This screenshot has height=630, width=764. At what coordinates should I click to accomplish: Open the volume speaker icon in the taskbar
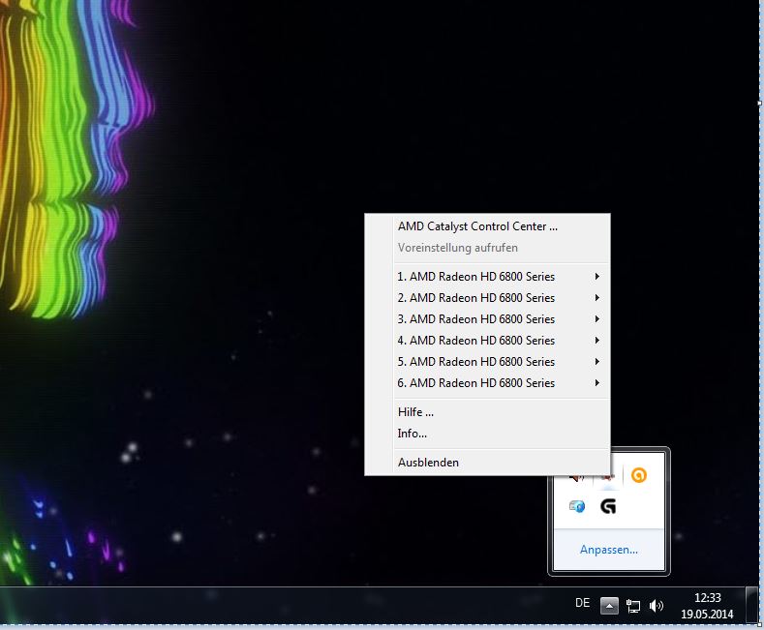pos(657,606)
